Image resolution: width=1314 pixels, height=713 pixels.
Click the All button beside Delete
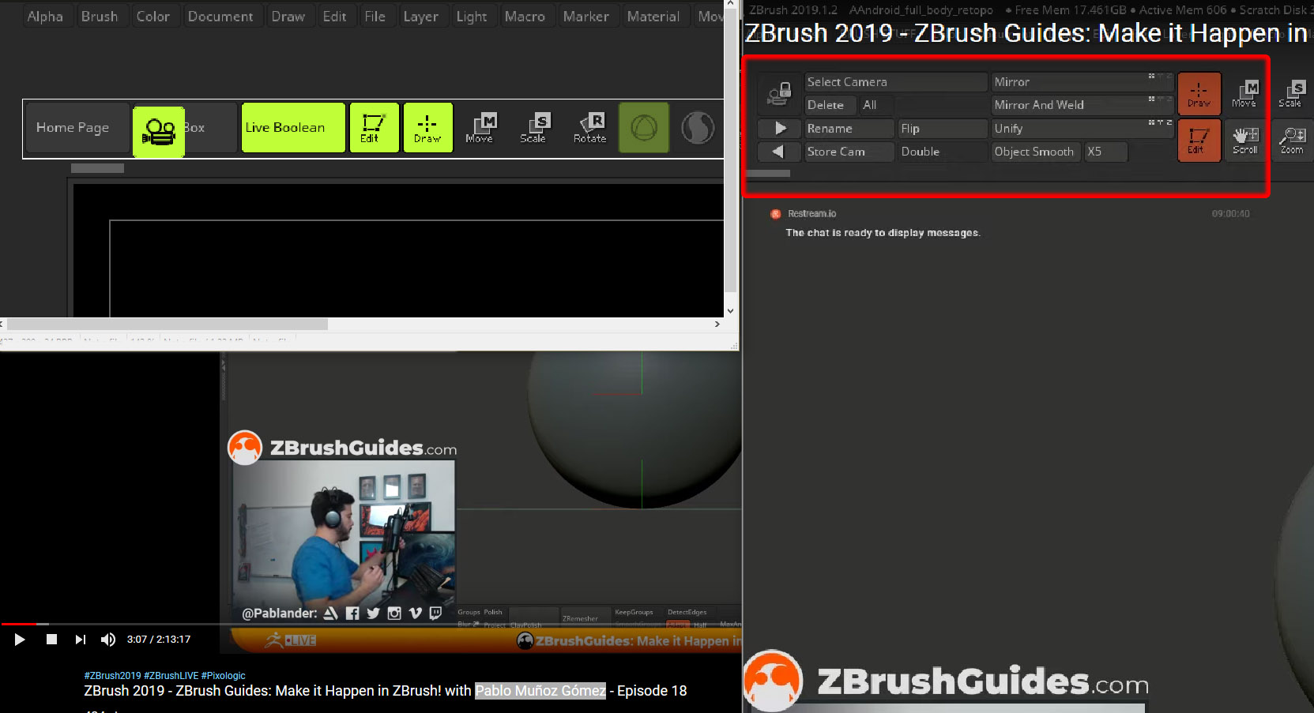click(x=876, y=105)
